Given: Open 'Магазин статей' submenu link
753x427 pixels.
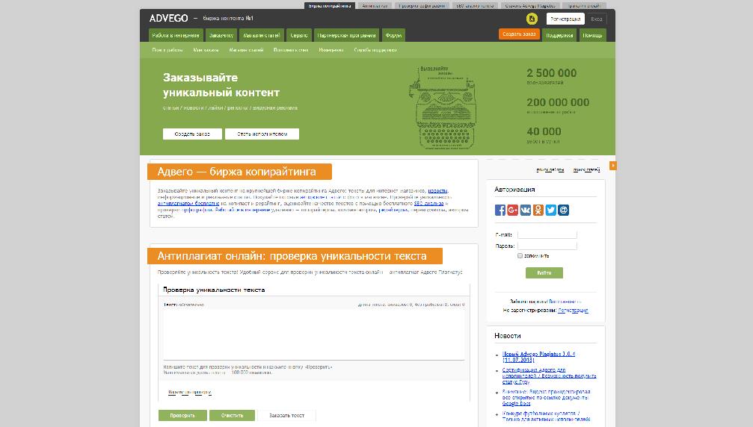Looking at the screenshot, I should (x=246, y=50).
